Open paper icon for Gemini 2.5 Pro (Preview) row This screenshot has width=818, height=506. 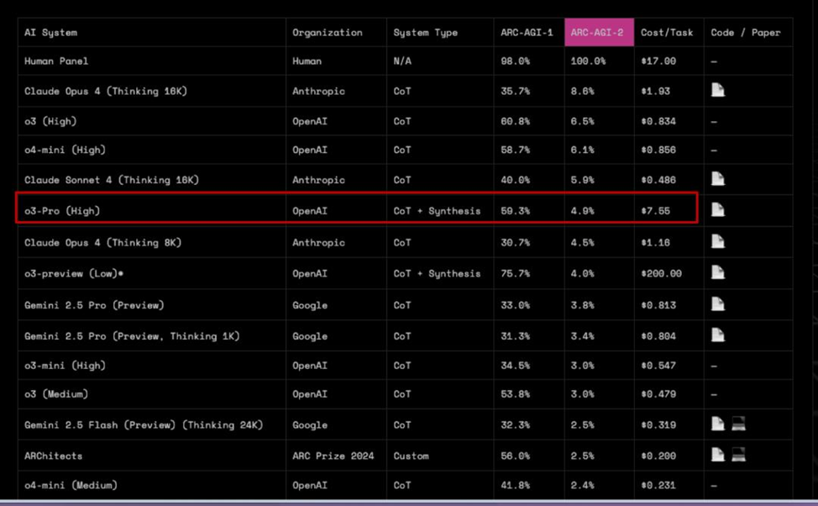tap(718, 304)
